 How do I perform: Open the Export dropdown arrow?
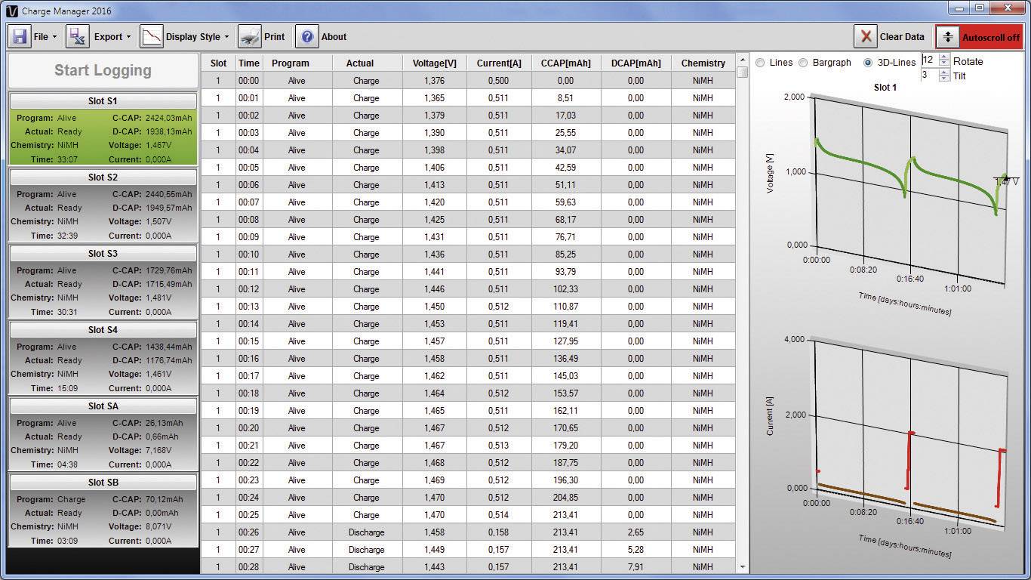click(x=128, y=36)
